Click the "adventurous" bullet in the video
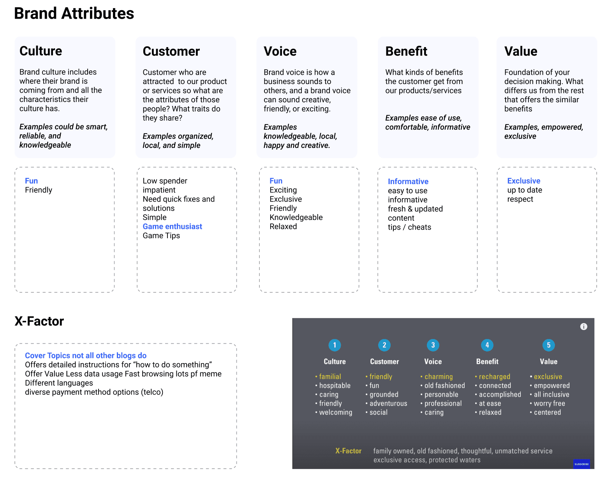613x478 pixels. (x=388, y=403)
